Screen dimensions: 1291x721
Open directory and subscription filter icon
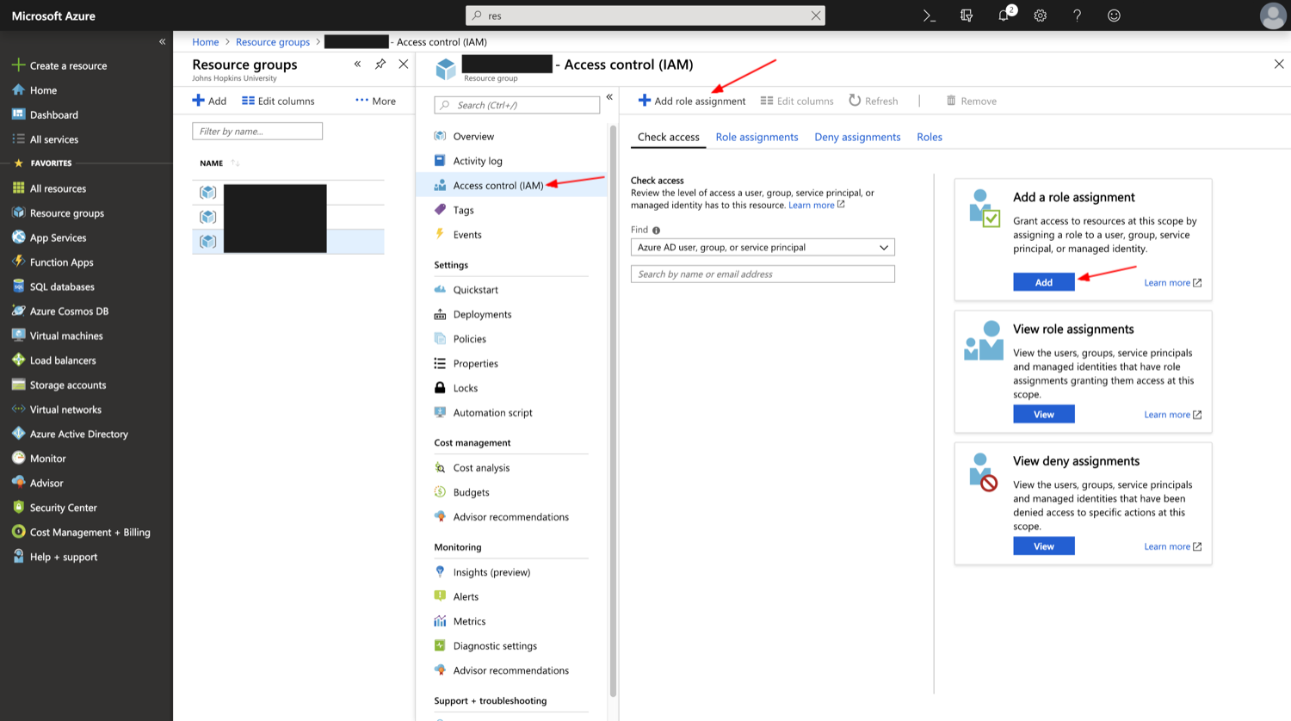[x=967, y=15]
